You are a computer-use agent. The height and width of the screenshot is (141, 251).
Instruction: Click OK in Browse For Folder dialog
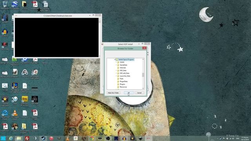[129, 93]
